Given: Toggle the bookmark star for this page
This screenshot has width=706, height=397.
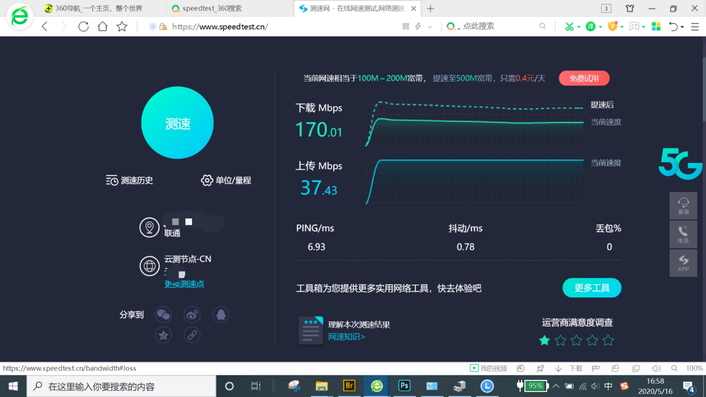Looking at the screenshot, I should click(x=122, y=26).
